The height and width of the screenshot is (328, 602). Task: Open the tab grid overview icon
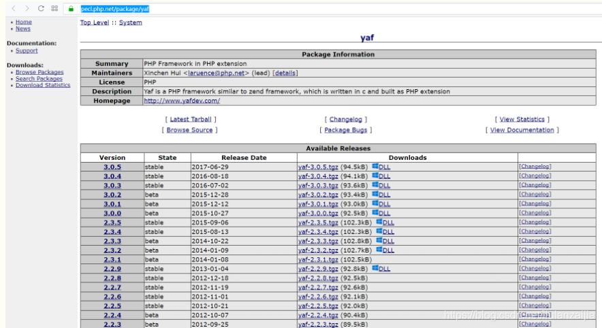pos(54,8)
